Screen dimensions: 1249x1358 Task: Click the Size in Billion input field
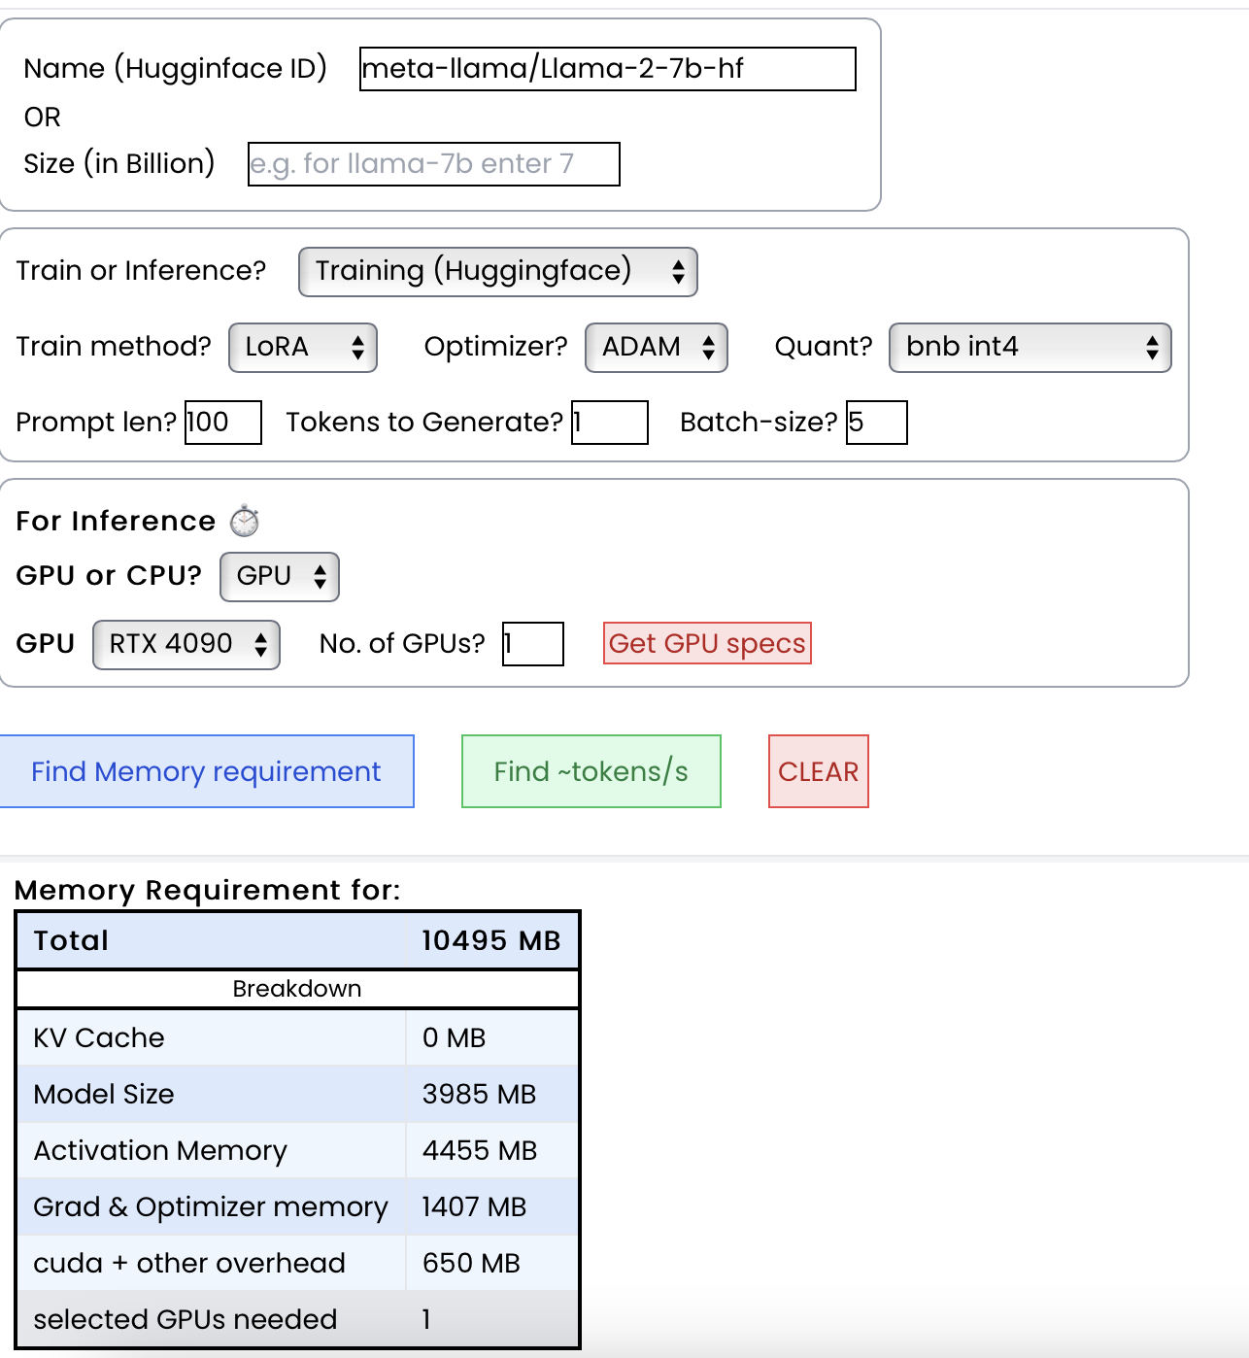[433, 164]
